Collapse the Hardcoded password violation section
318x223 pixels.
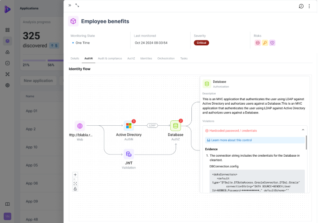(303, 130)
